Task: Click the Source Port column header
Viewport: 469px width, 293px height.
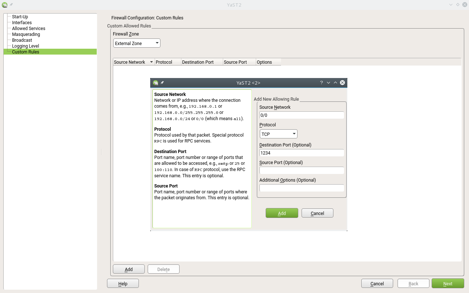Action: click(x=239, y=62)
